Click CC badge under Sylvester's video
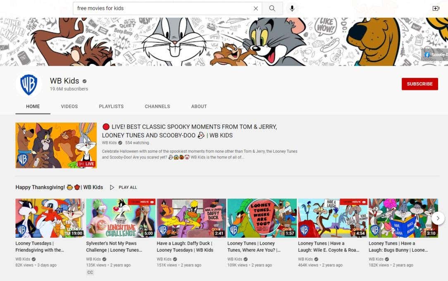This screenshot has width=448, height=281. 90,272
